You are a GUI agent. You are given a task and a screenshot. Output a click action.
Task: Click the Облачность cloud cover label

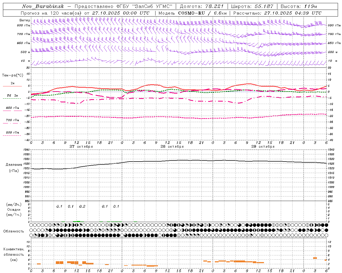tap(14, 231)
